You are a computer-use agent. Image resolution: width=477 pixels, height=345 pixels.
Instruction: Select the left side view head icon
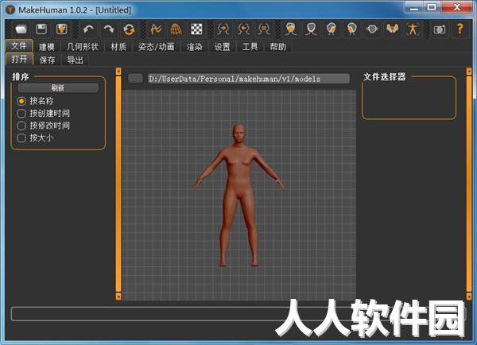[332, 29]
